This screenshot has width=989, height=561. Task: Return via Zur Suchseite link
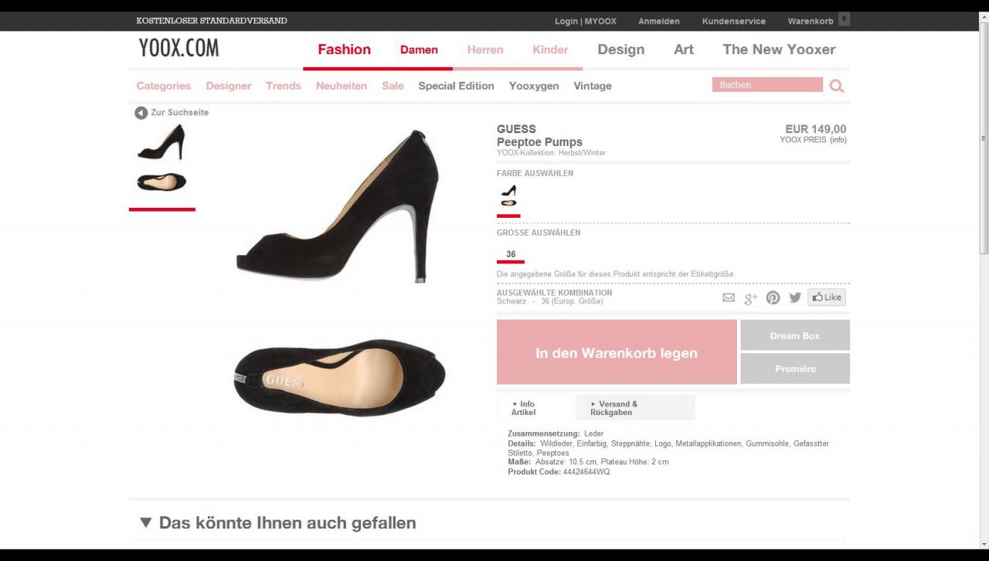pos(179,113)
